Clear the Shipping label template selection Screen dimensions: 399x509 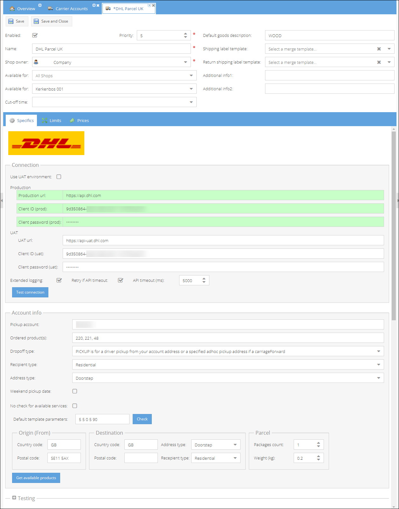pos(379,49)
